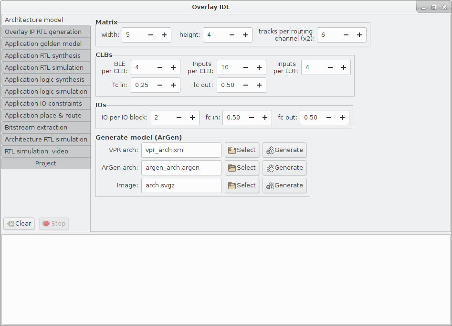
Task: Click the Stop button
Action: click(x=54, y=224)
